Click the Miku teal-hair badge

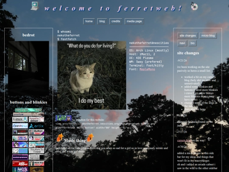click(36, 145)
